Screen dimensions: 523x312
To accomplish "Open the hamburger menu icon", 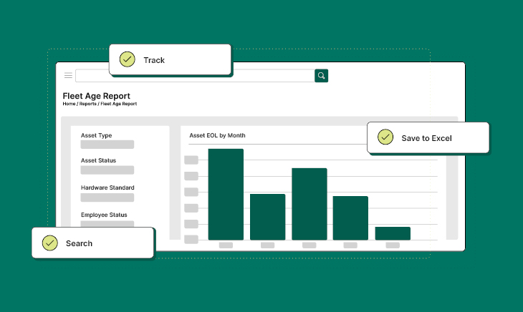I will point(68,75).
